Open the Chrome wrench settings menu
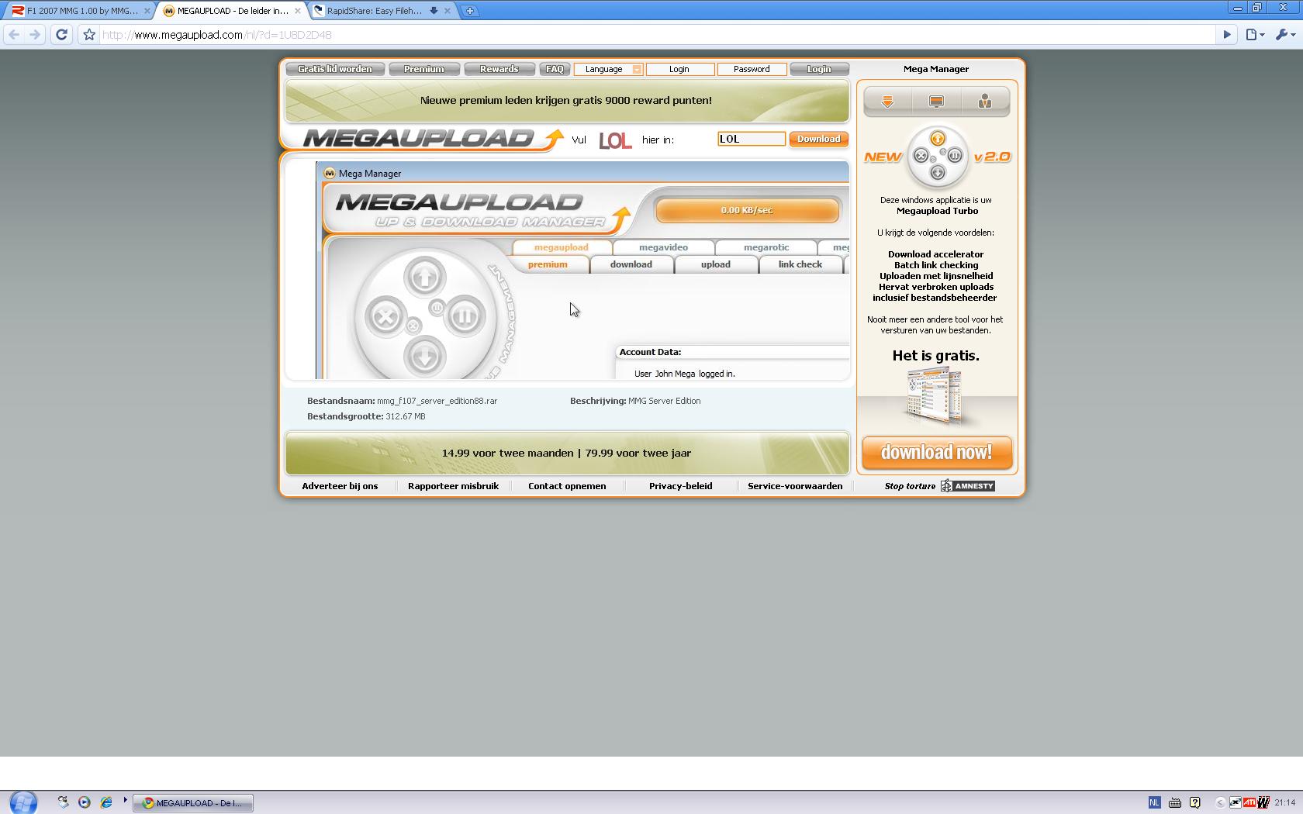The width and height of the screenshot is (1303, 814). tap(1285, 34)
